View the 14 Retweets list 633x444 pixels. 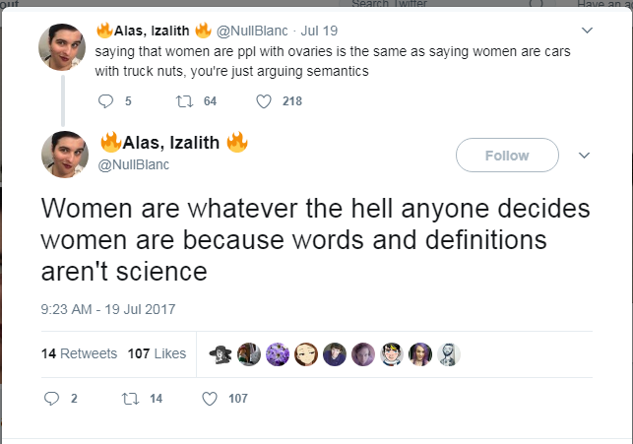(x=79, y=353)
